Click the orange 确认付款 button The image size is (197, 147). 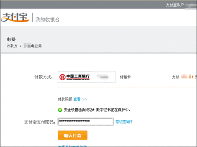point(72,135)
